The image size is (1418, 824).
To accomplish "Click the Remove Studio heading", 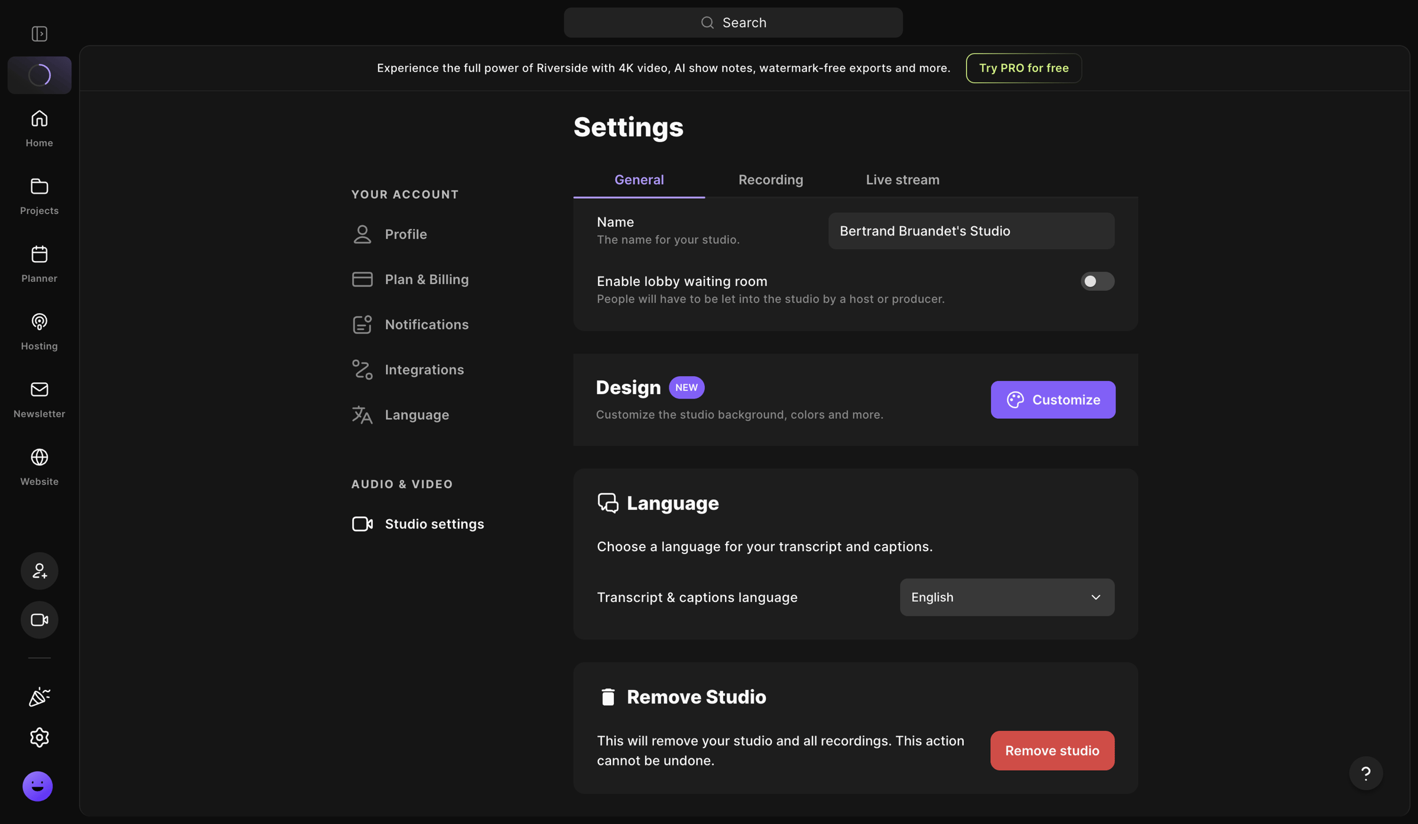I will point(696,697).
